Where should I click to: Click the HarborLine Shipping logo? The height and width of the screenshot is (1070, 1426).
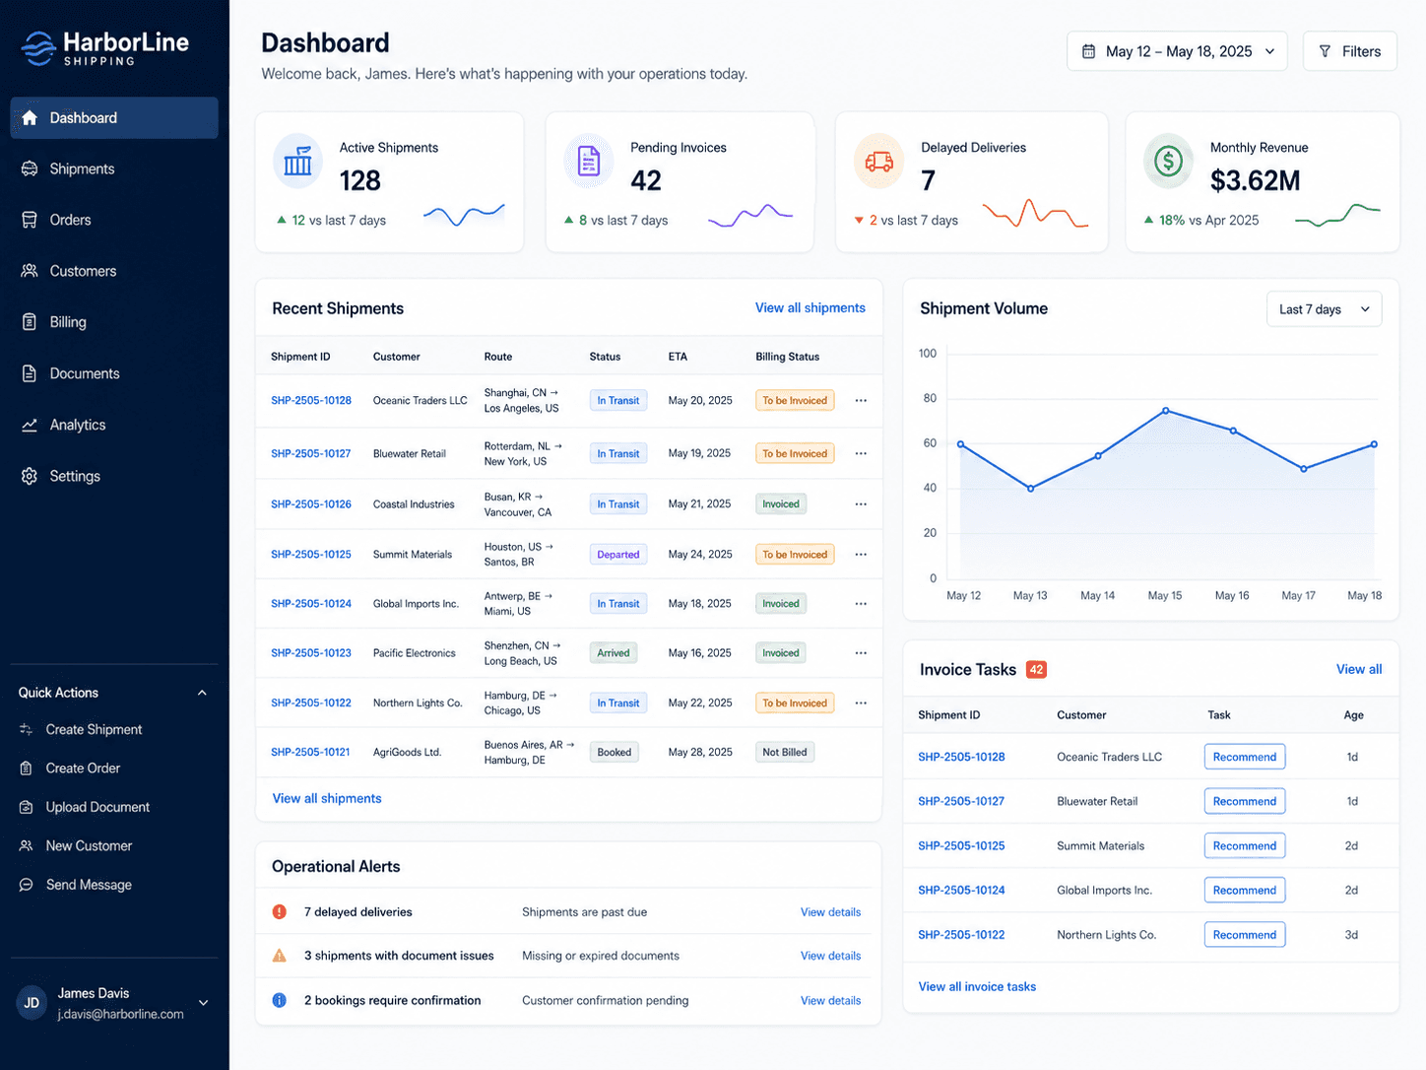coord(104,47)
